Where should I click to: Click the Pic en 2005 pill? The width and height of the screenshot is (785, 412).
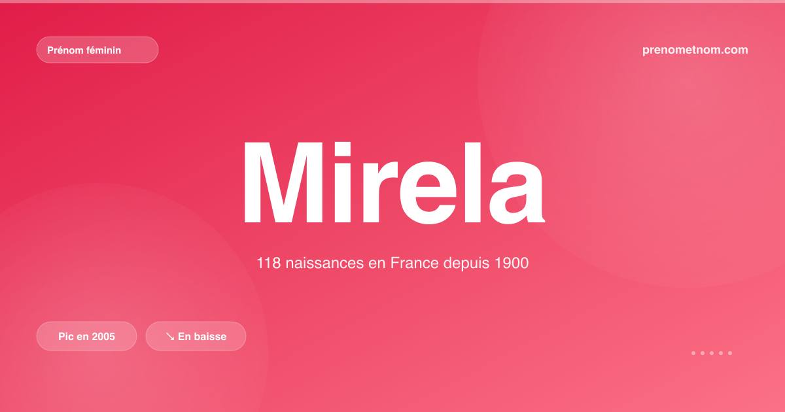coord(86,336)
